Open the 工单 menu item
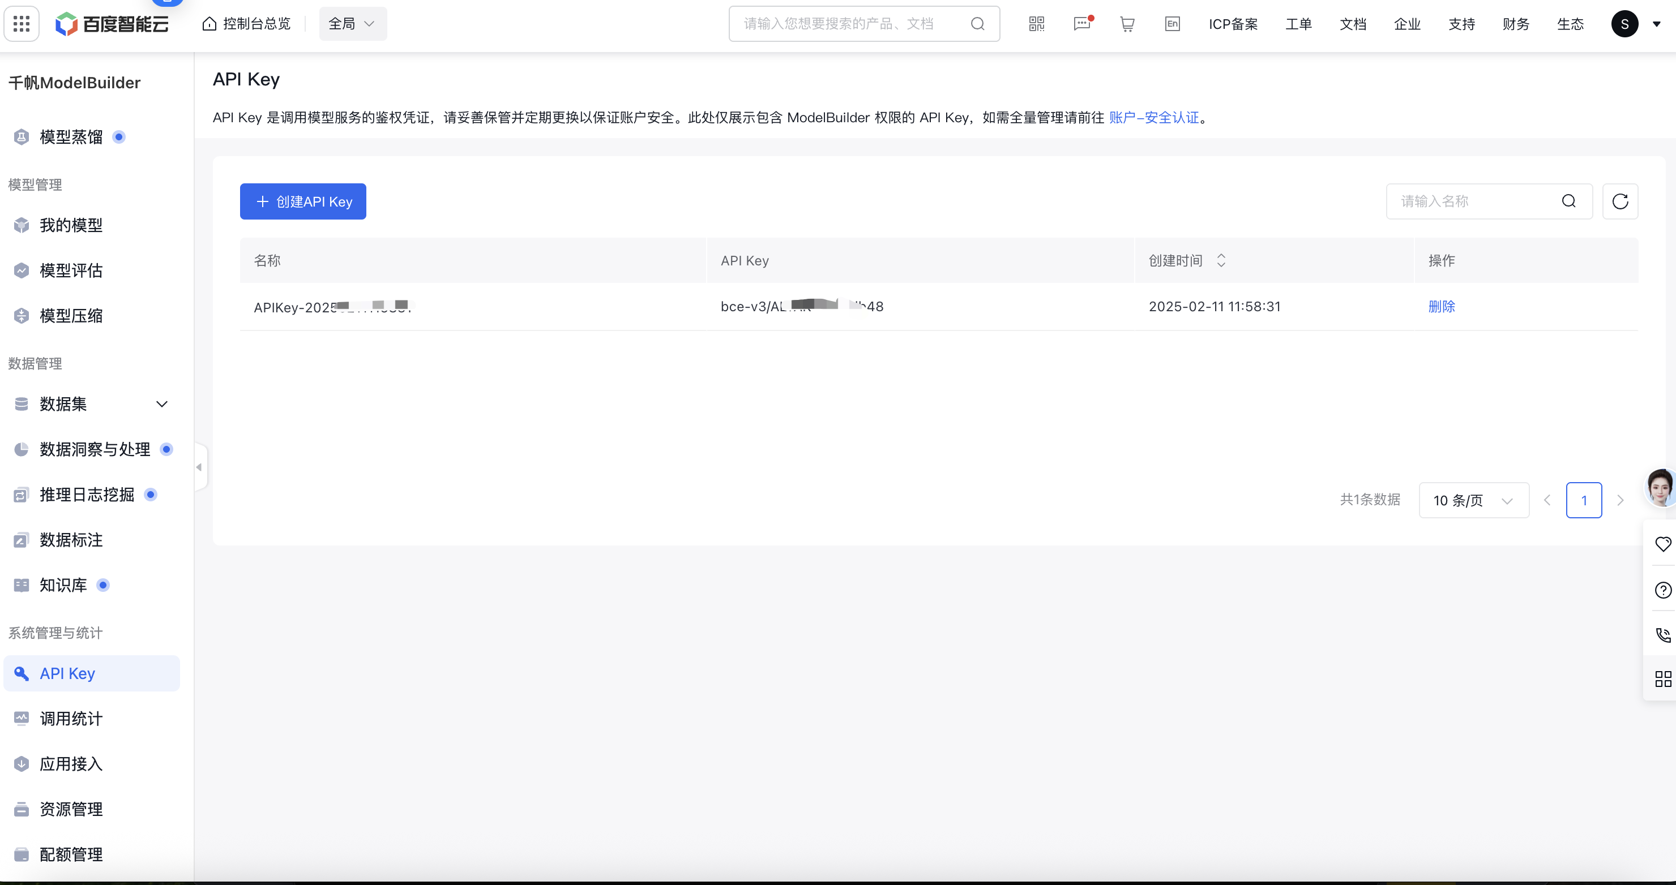Screen dimensions: 1676x885 coord(1299,23)
